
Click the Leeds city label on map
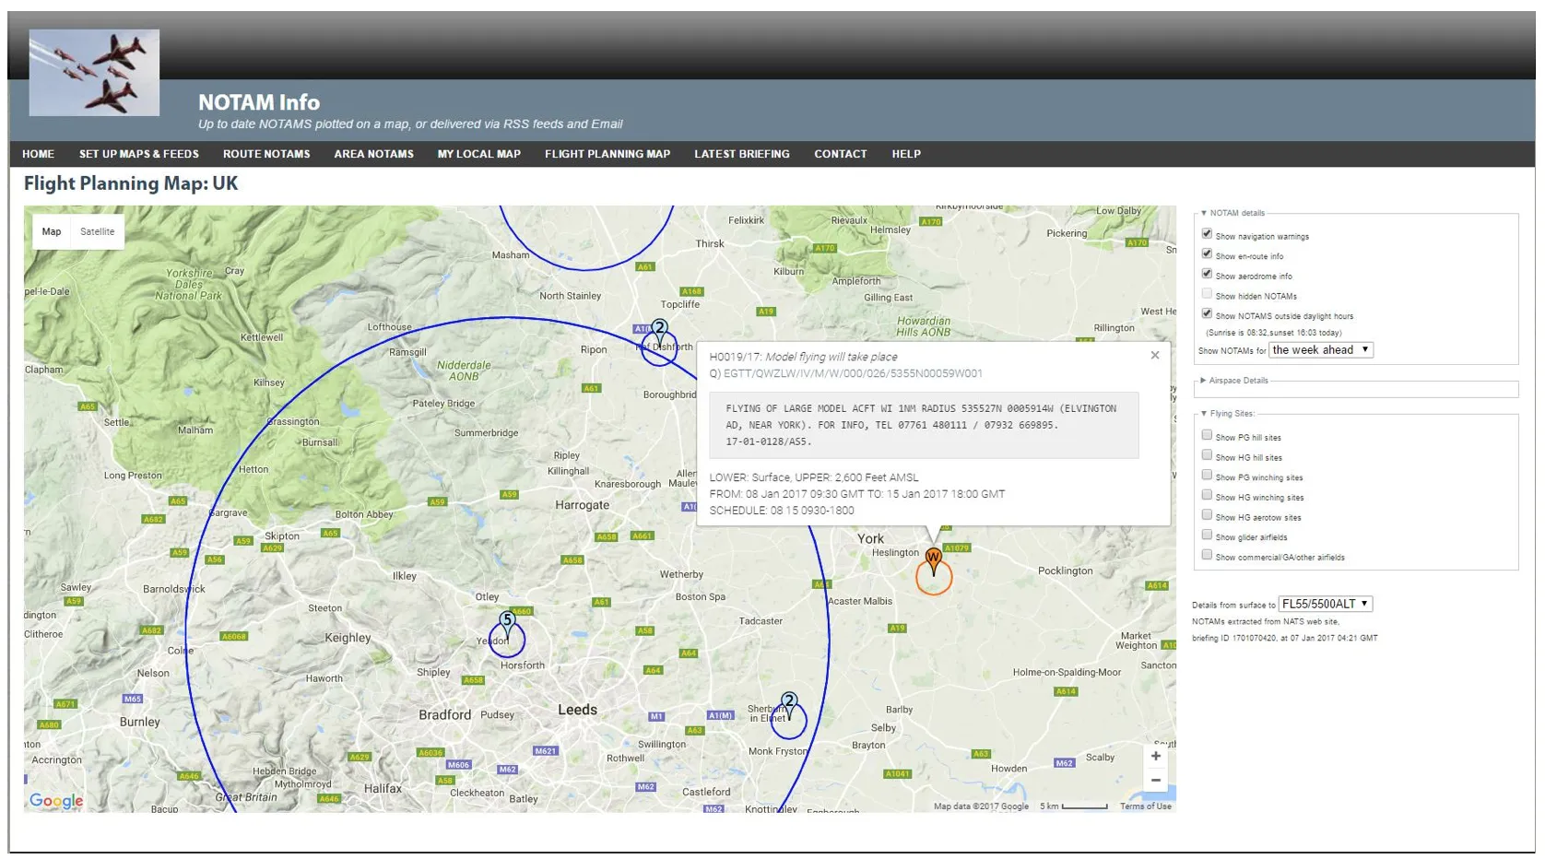pos(577,710)
